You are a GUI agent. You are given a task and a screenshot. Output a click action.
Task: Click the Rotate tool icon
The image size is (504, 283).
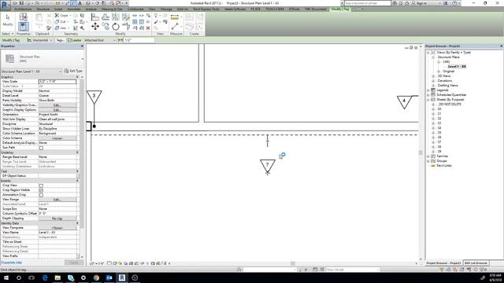pos(116,27)
